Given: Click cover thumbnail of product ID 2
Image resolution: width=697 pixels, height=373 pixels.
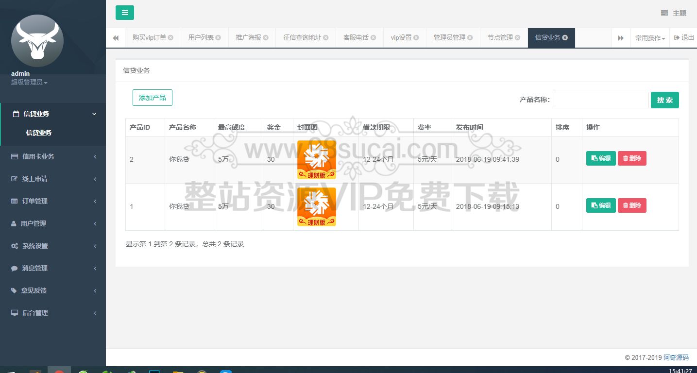Looking at the screenshot, I should click(x=316, y=160).
